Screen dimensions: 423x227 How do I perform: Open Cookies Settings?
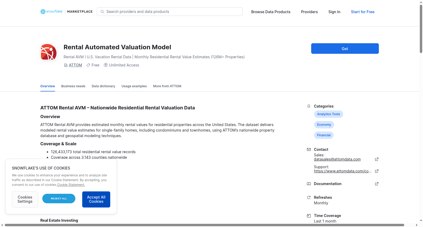click(x=25, y=199)
